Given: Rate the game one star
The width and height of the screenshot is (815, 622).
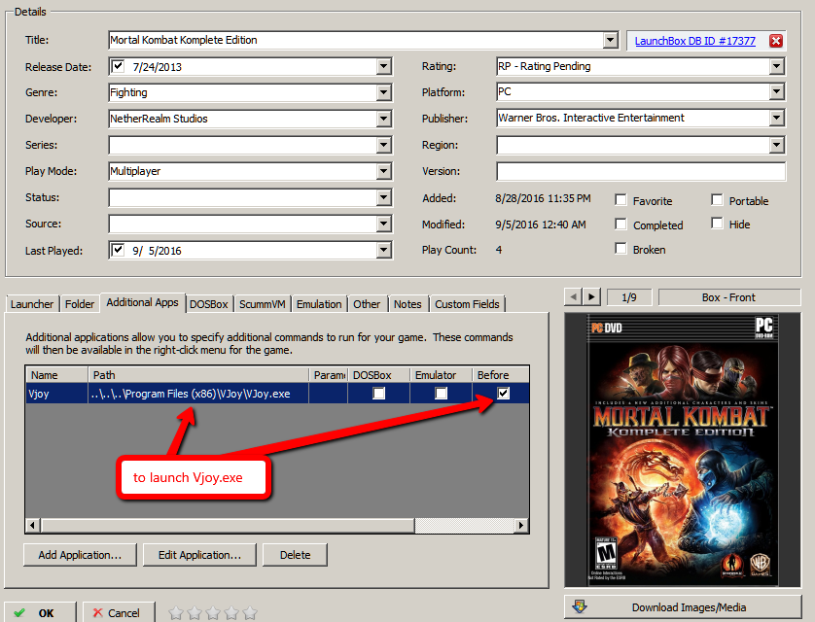Looking at the screenshot, I should point(176,613).
